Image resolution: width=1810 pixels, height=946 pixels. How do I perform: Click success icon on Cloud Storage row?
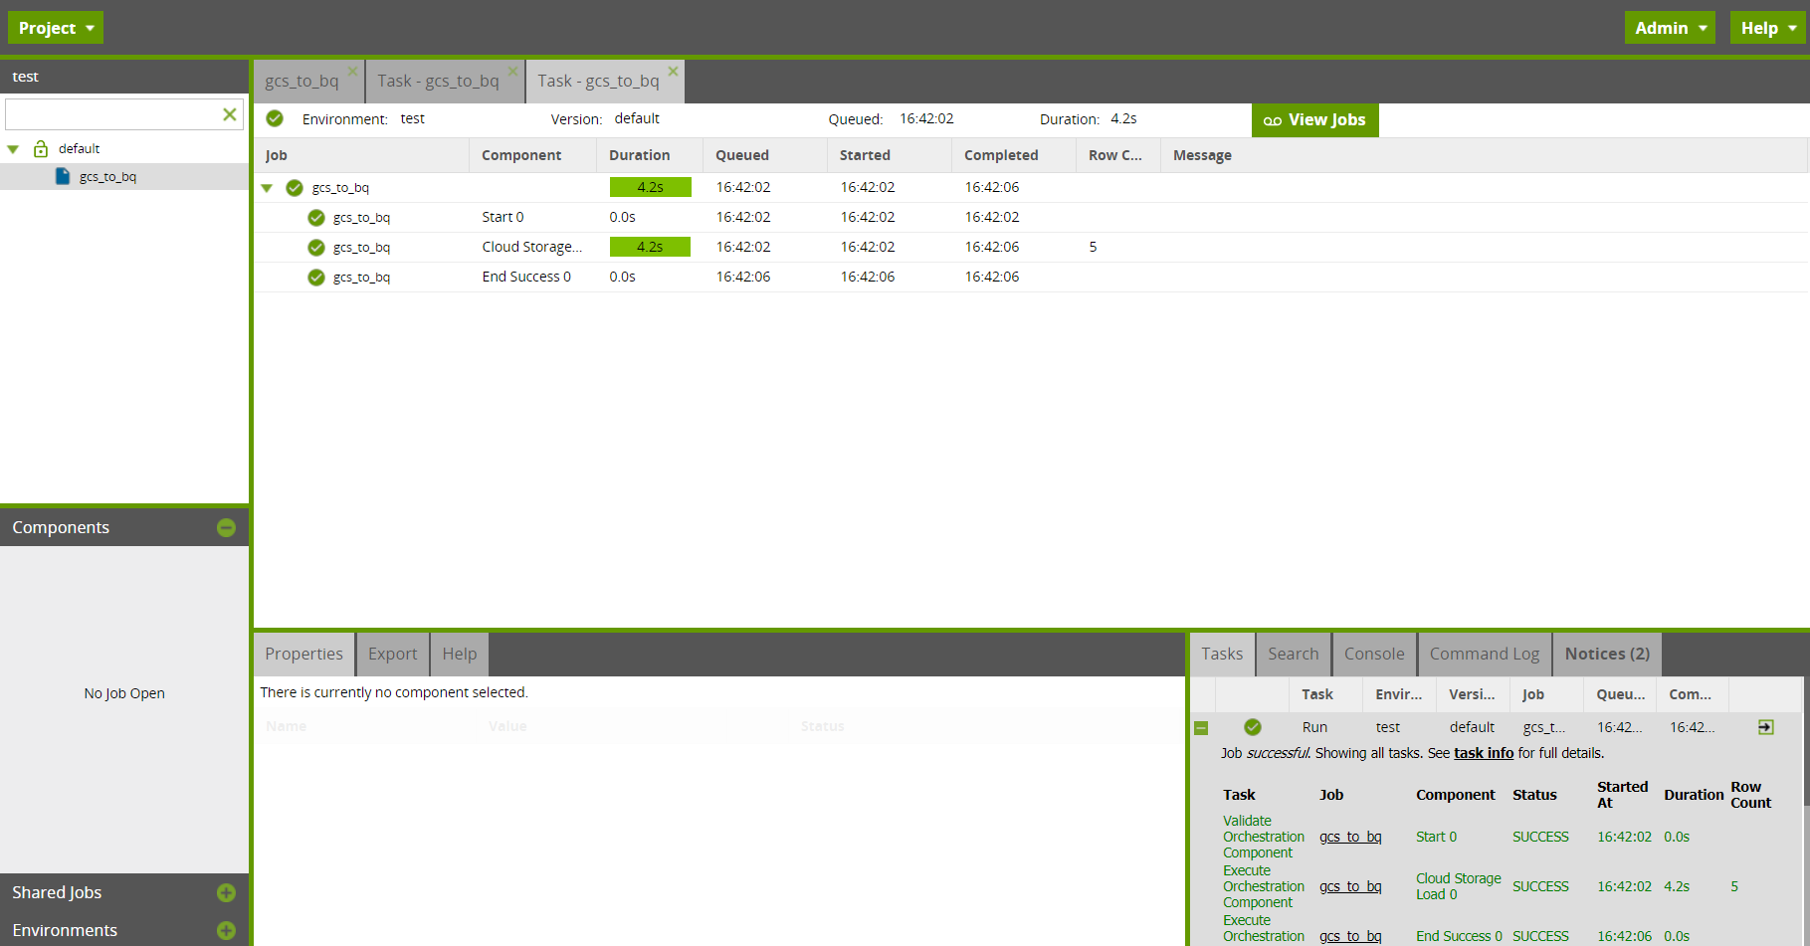(316, 247)
